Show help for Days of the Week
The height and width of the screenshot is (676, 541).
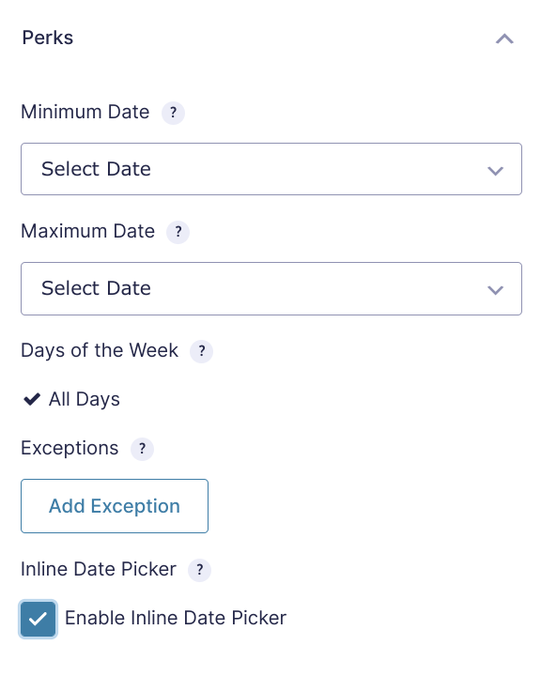(202, 351)
